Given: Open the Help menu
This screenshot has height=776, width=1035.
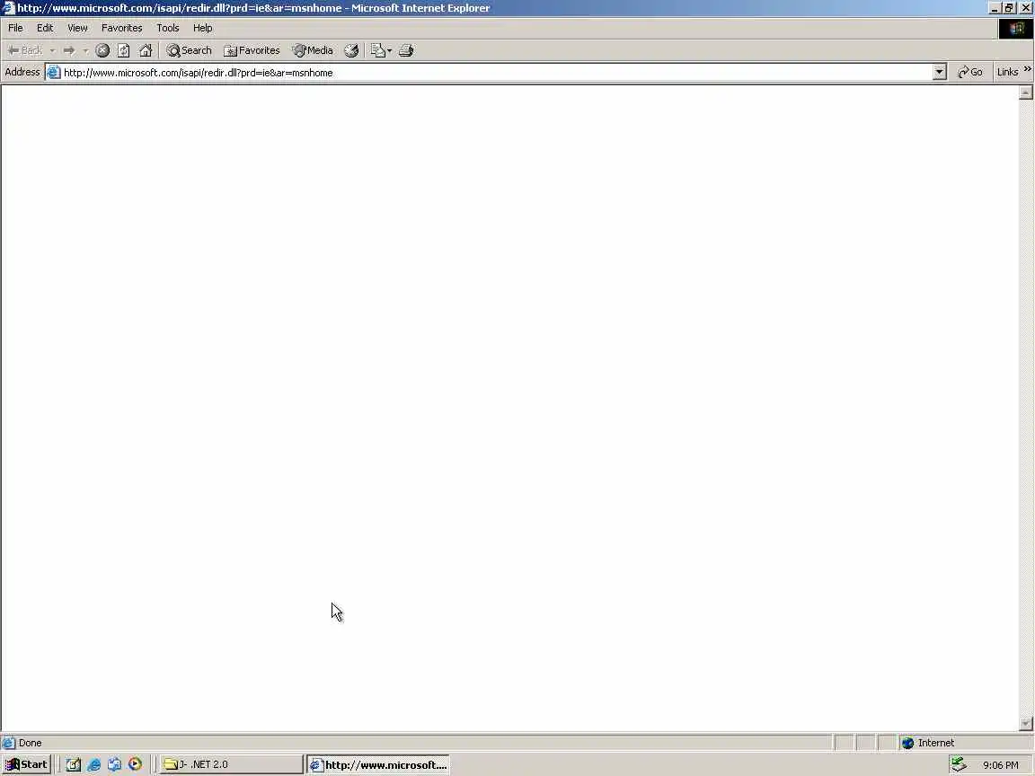Looking at the screenshot, I should click(x=203, y=28).
